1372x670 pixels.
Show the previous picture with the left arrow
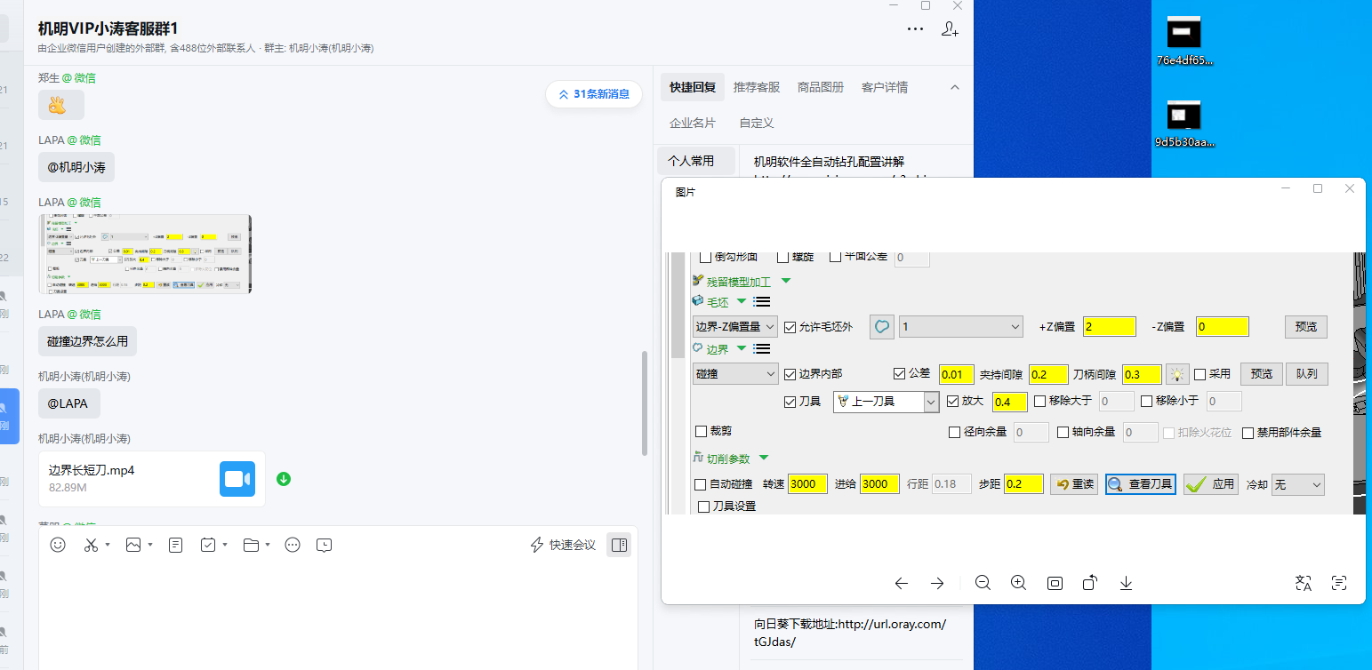pos(901,583)
